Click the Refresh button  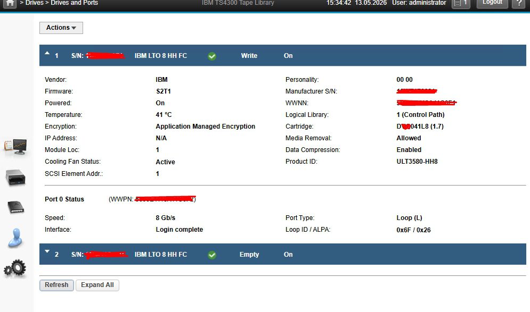pos(56,285)
